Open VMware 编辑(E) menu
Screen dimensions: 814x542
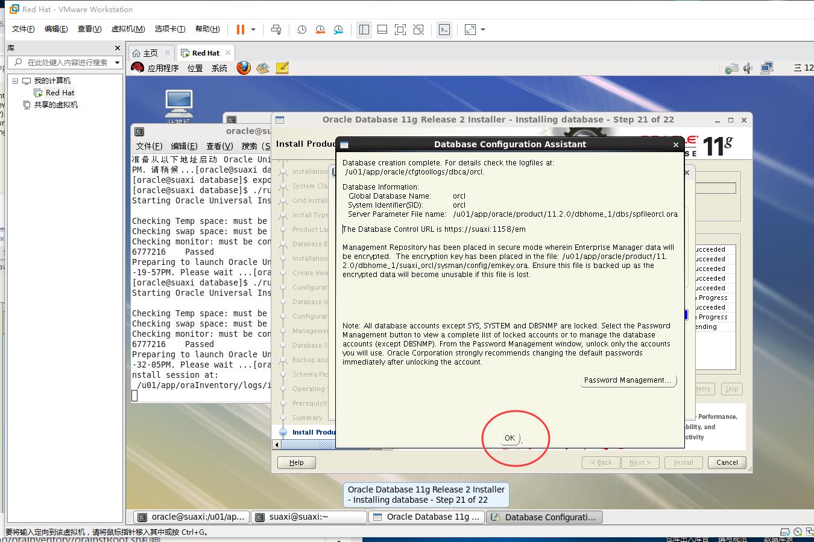pyautogui.click(x=56, y=29)
